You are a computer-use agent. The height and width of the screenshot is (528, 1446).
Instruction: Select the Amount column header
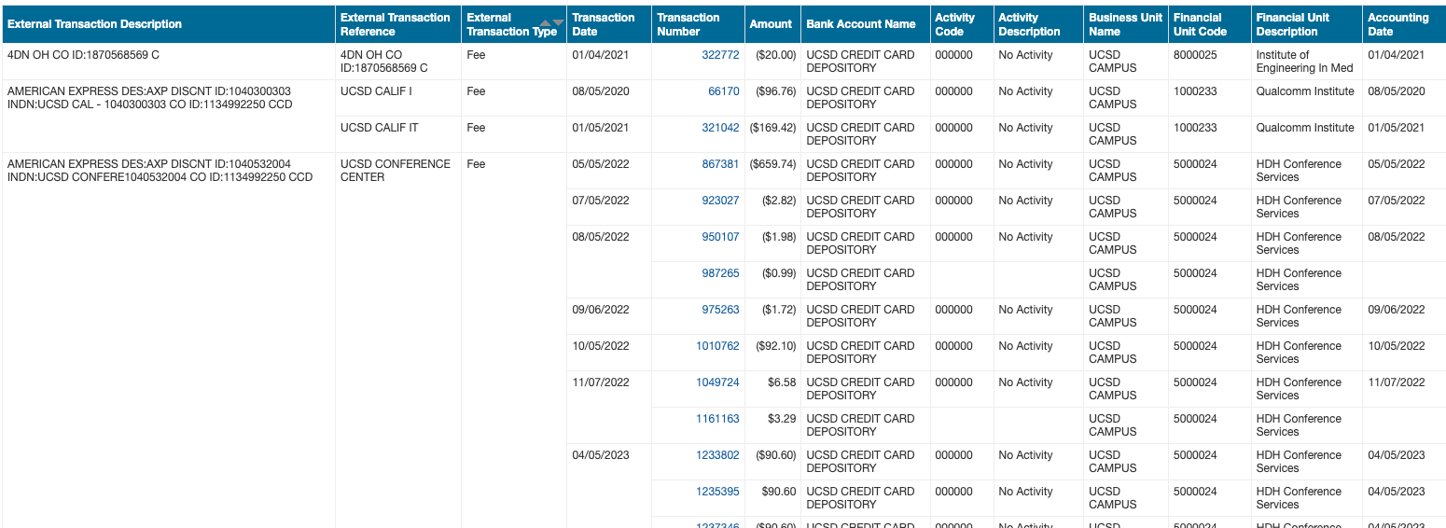pyautogui.click(x=771, y=24)
